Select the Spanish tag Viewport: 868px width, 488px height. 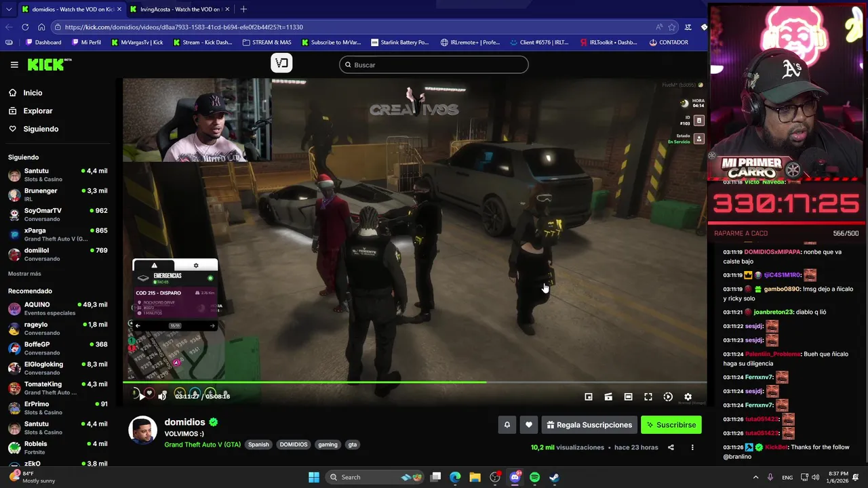tap(258, 445)
